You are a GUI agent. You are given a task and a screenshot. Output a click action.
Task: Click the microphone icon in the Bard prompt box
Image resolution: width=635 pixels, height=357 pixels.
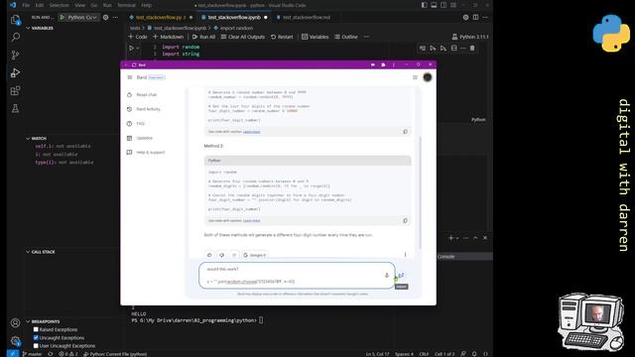pos(386,276)
